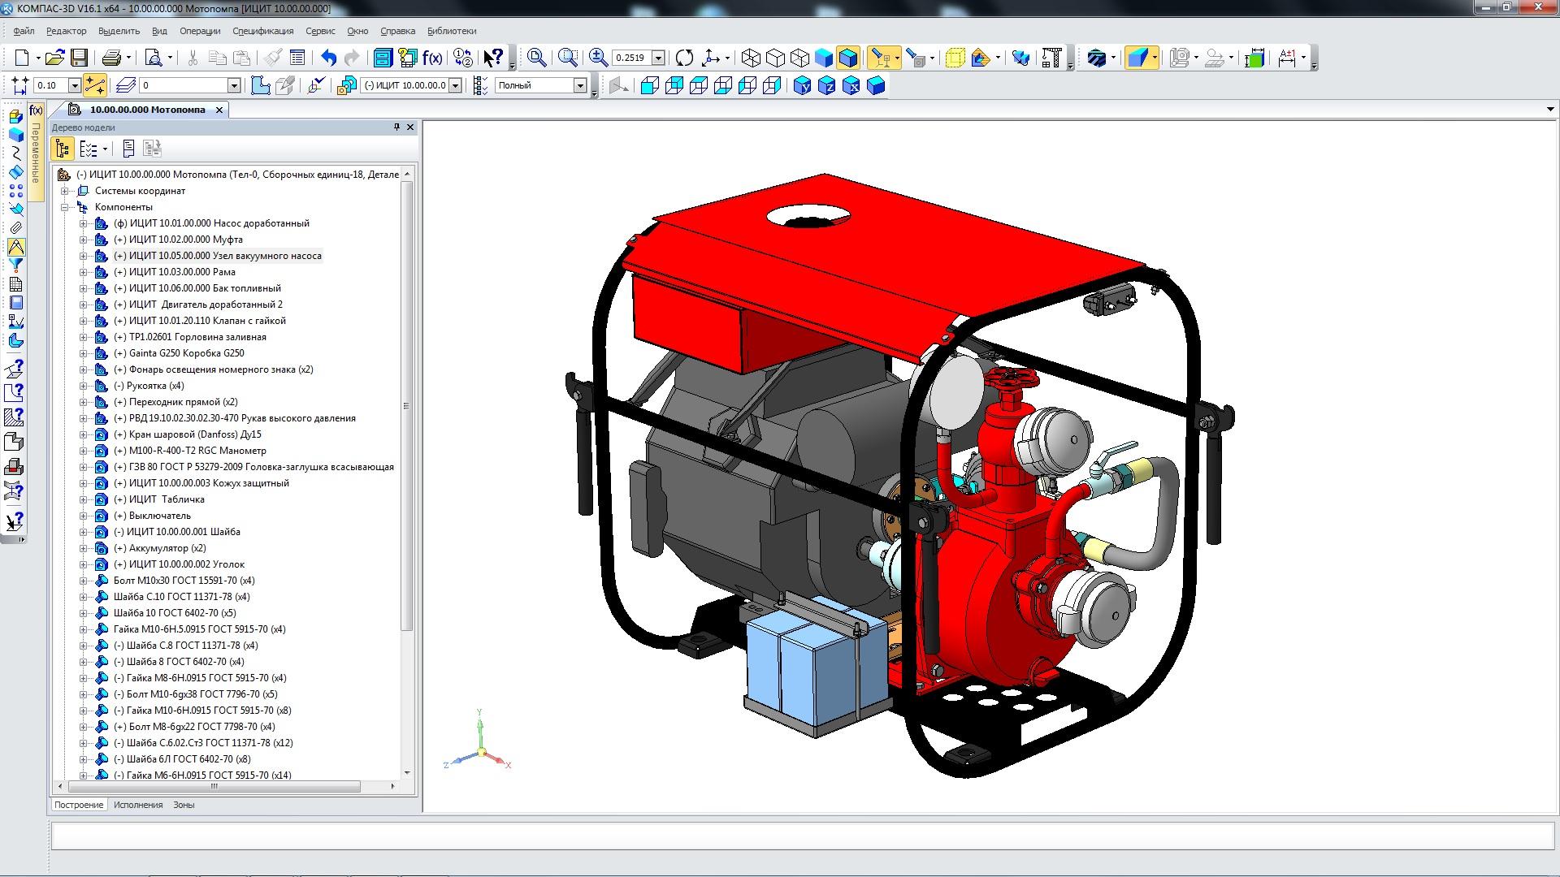Toggle shaded-with-edges display mode
Image resolution: width=1560 pixels, height=877 pixels.
pyautogui.click(x=848, y=58)
